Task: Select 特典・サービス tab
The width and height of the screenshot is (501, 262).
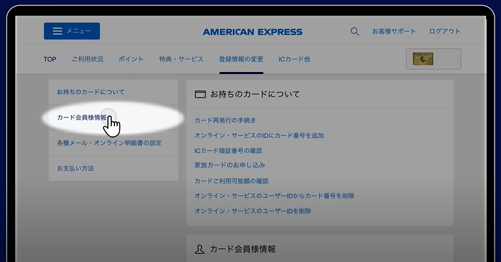Action: pos(181,59)
